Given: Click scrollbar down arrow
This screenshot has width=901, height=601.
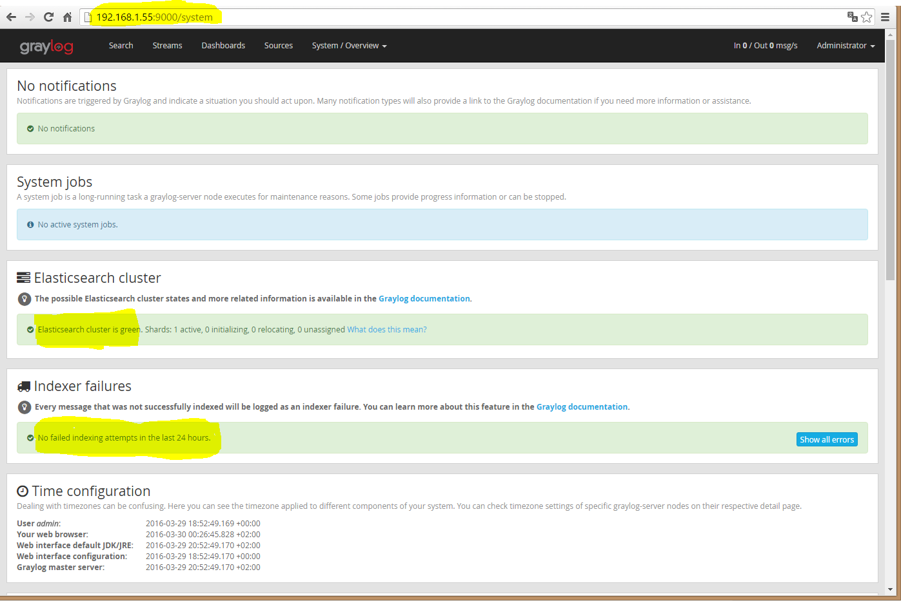Looking at the screenshot, I should pos(891,589).
